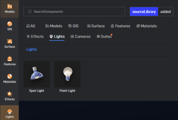Select the GIS category tab
This screenshot has height=120, width=178.
73,26
